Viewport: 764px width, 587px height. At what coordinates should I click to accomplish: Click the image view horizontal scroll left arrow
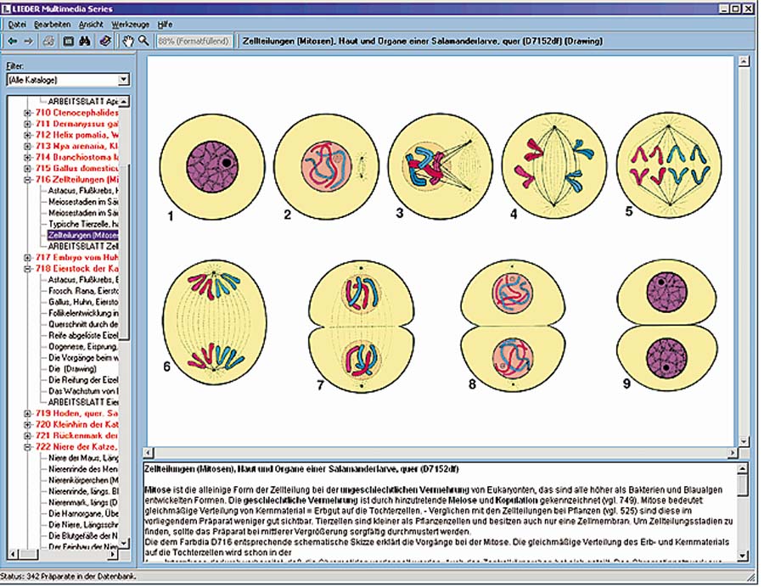(x=149, y=453)
